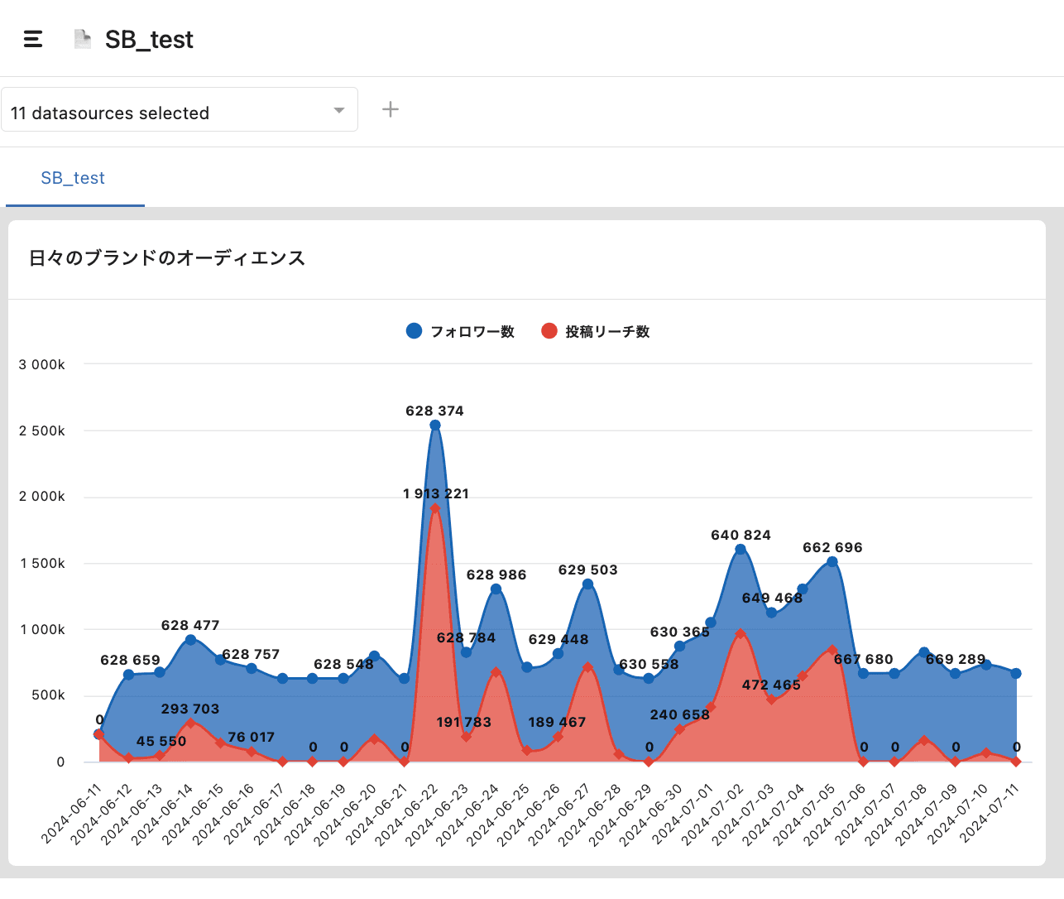The height and width of the screenshot is (899, 1064).
Task: Click the red 投稿リーチ数 legend circle
Action: [549, 331]
